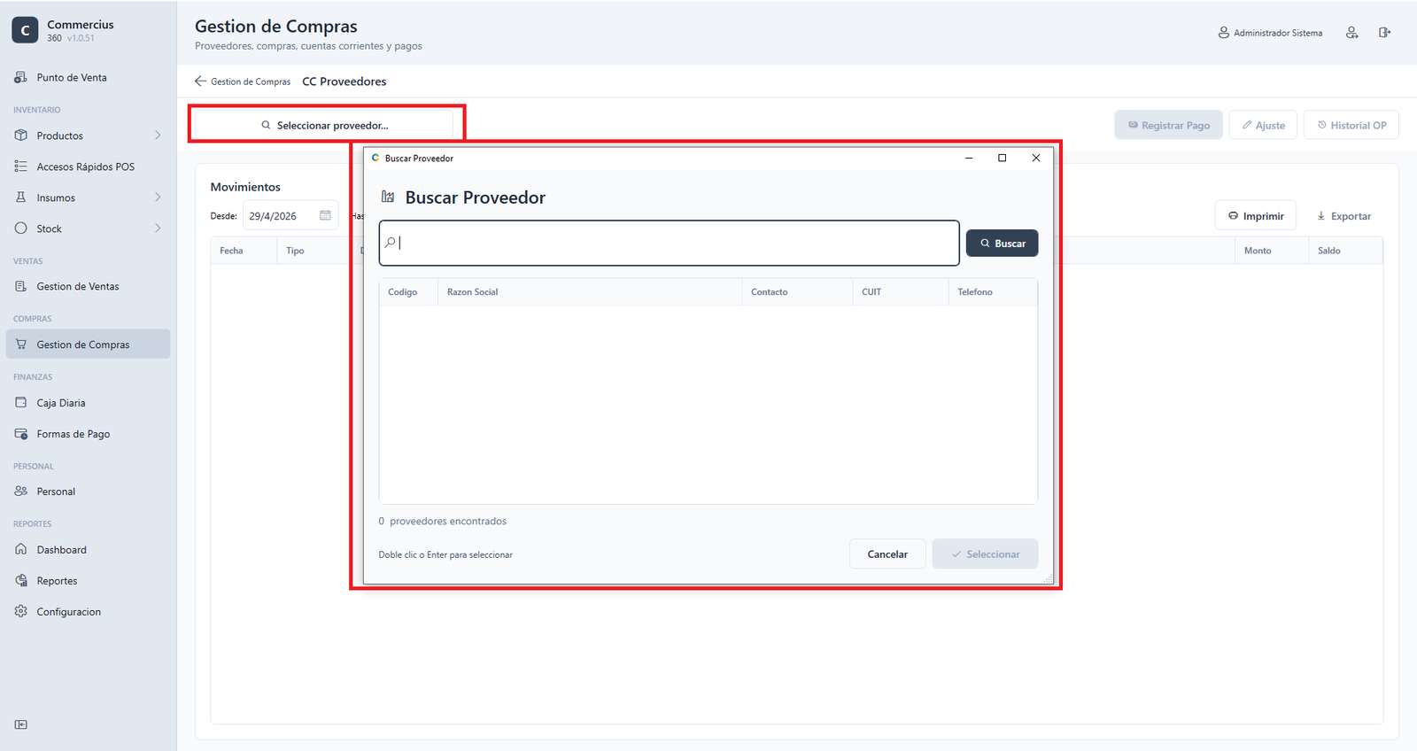The width and height of the screenshot is (1417, 751).
Task: Click the Imprimir button
Action: click(x=1255, y=216)
